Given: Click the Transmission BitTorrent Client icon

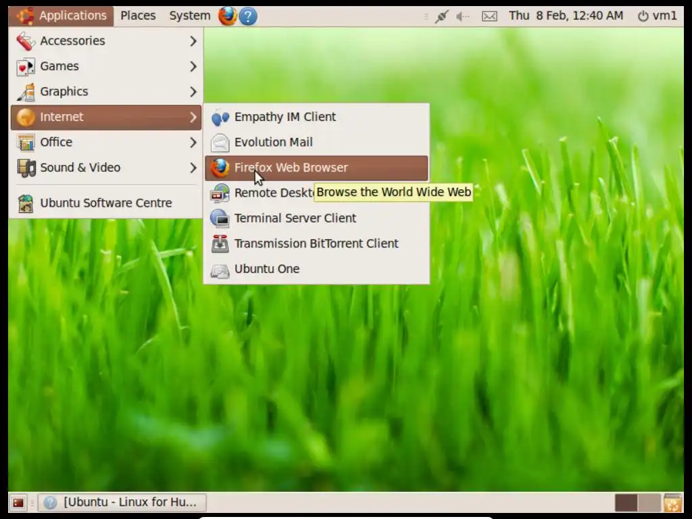Looking at the screenshot, I should 220,243.
